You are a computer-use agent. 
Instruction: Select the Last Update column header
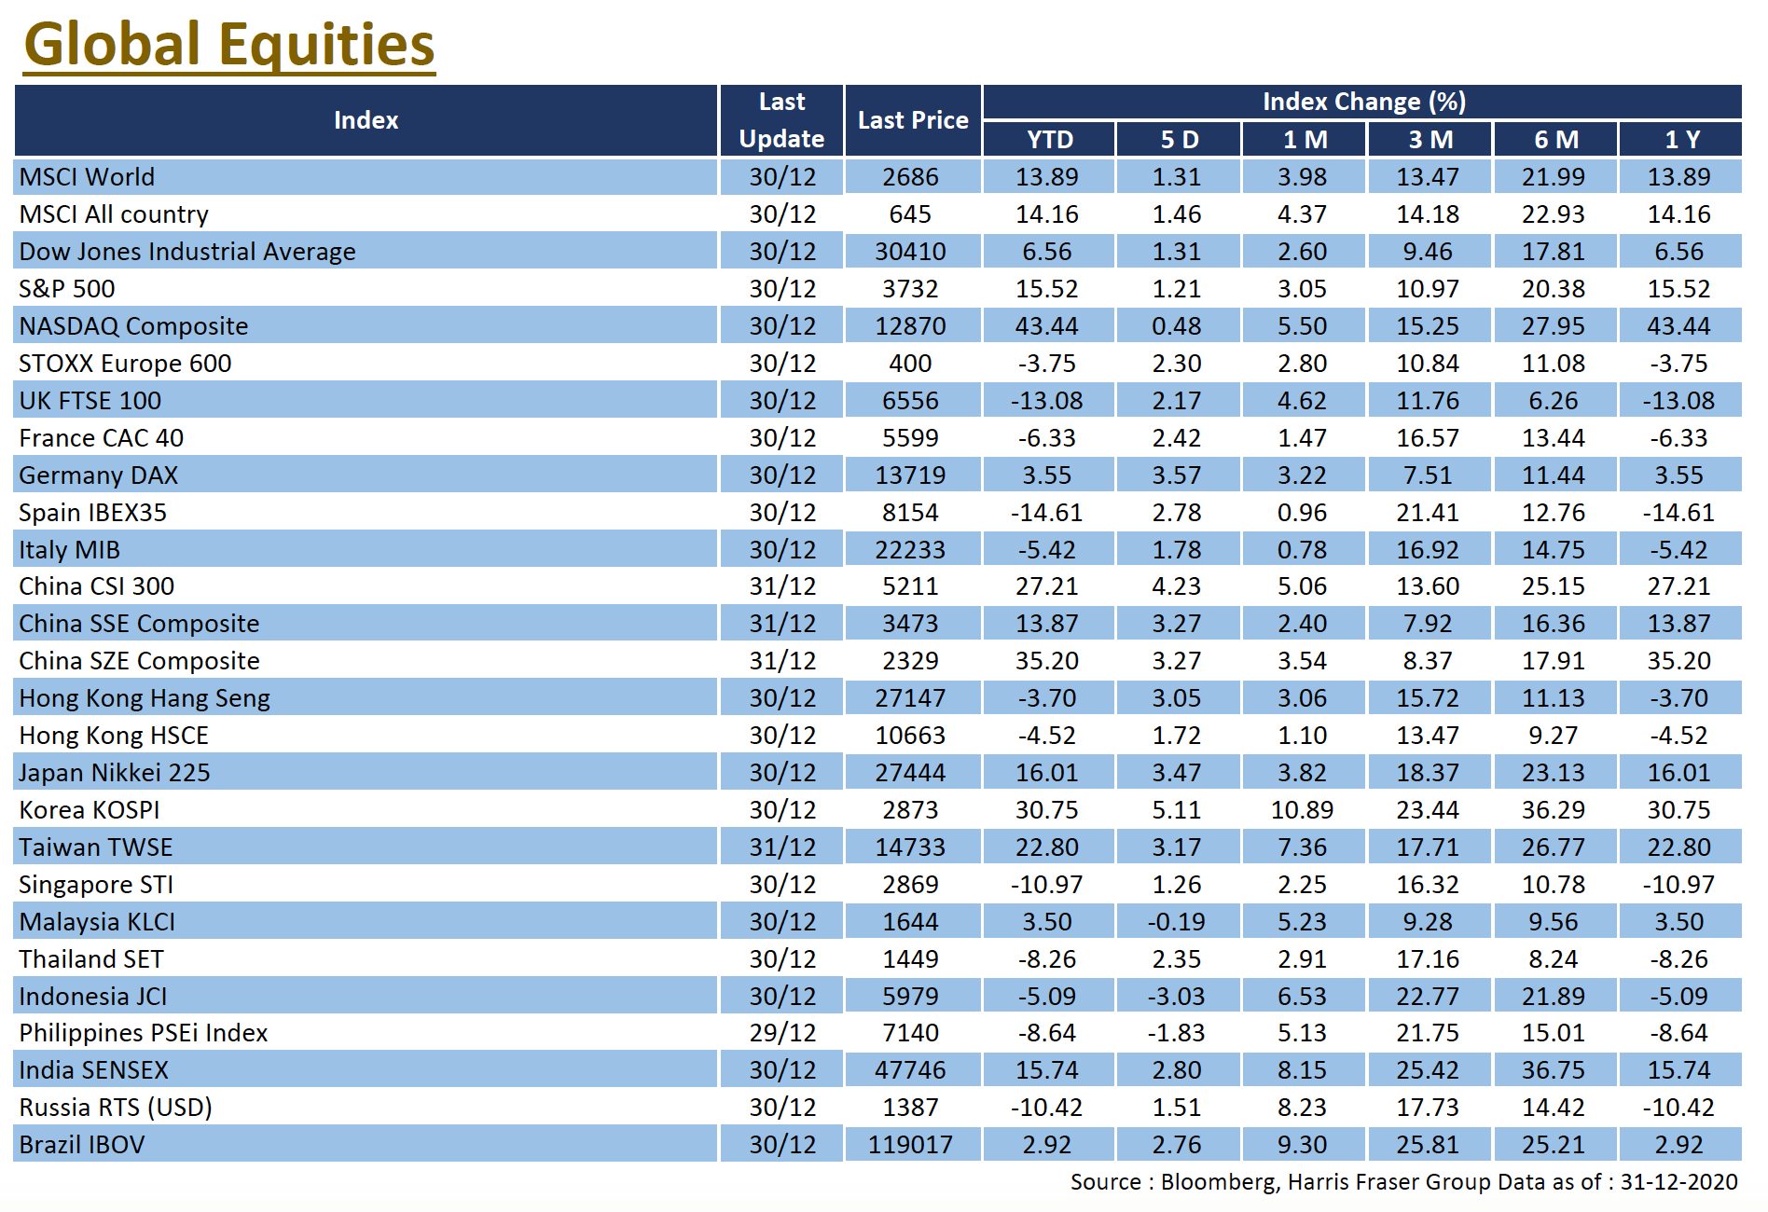click(x=781, y=120)
